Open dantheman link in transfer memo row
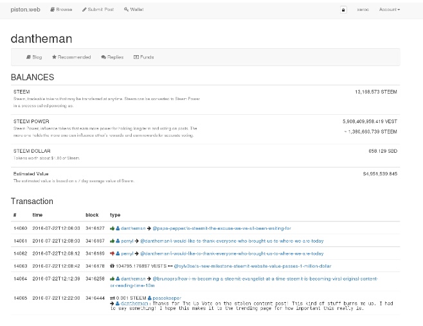This screenshot has width=423, height=326. pyautogui.click(x=134, y=304)
